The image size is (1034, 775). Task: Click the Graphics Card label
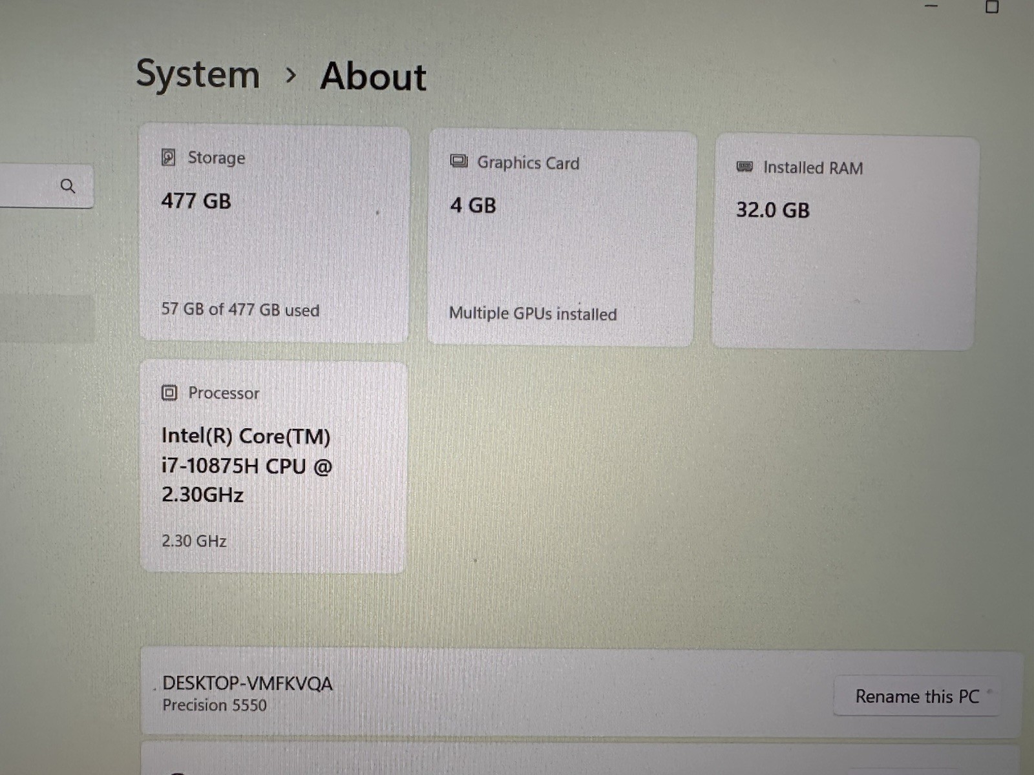click(528, 163)
